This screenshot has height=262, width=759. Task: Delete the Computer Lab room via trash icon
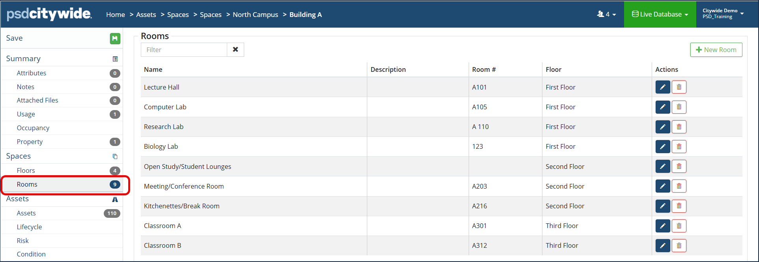(679, 107)
